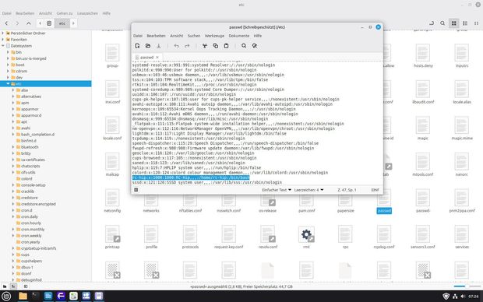The width and height of the screenshot is (483, 302).
Task: Toggle location entry in file manager toolbar
Action: 432,23
